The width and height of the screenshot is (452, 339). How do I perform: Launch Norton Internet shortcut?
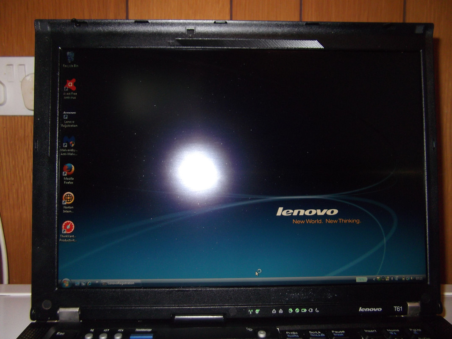(68, 203)
